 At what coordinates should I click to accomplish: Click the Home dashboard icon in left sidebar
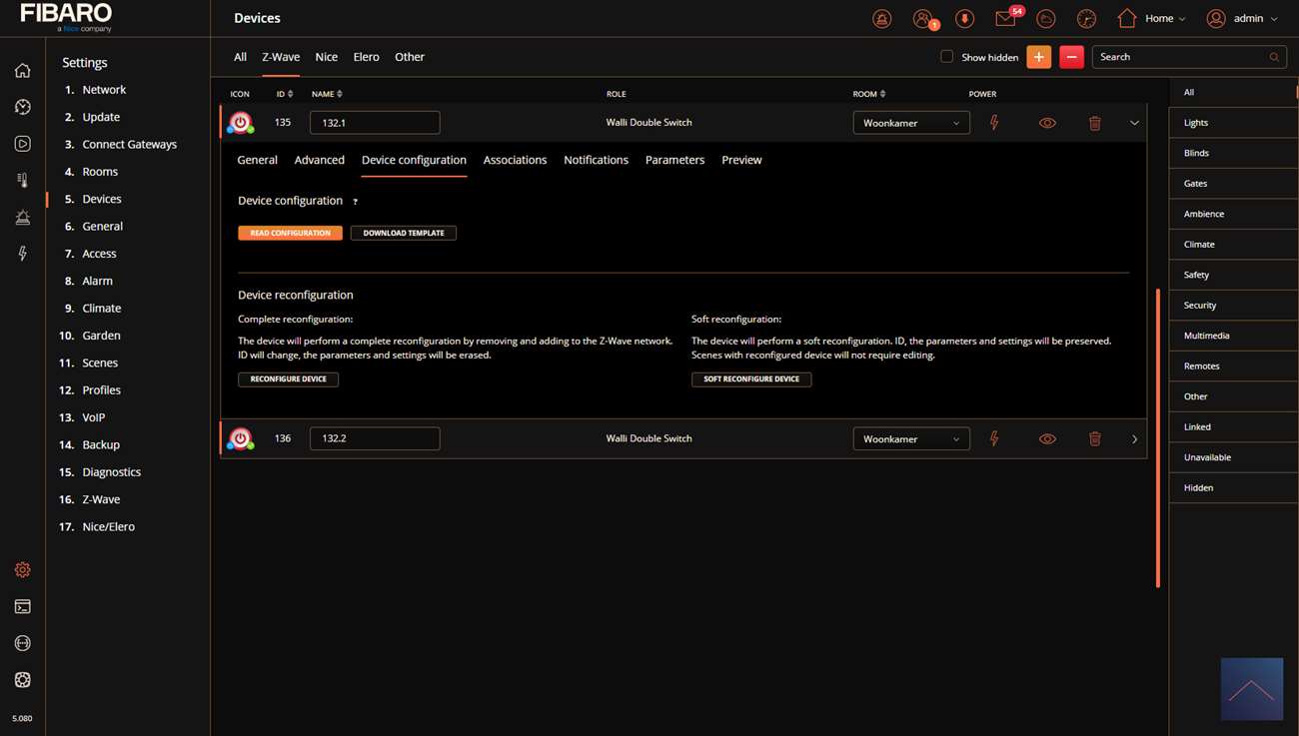tap(22, 71)
